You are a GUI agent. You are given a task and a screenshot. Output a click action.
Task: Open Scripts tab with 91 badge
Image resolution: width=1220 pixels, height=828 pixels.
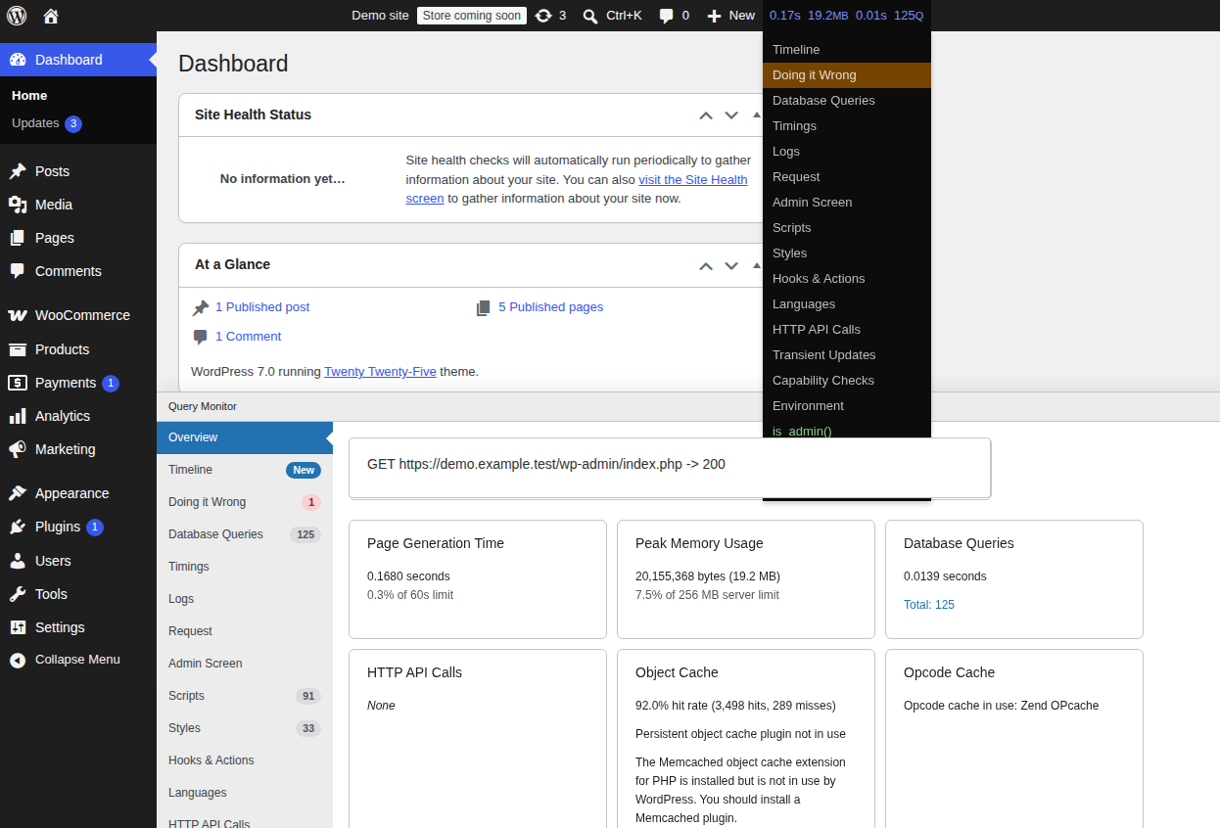click(x=245, y=696)
